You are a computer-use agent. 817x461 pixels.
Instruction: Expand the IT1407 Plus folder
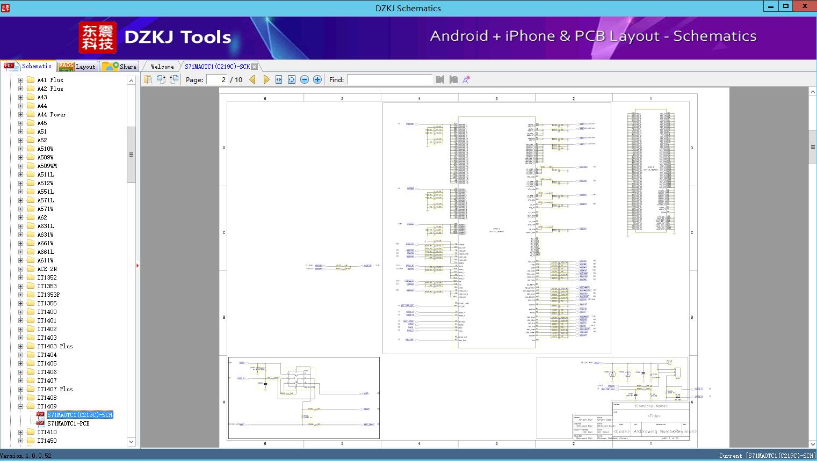pyautogui.click(x=20, y=389)
